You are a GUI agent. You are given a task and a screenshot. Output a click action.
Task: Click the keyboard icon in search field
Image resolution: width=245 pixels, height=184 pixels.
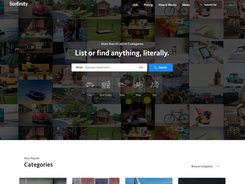141,67
